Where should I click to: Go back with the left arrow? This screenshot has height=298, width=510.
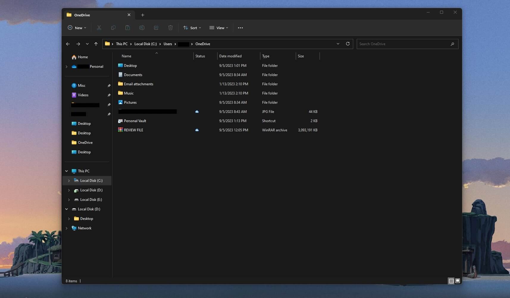[68, 44]
